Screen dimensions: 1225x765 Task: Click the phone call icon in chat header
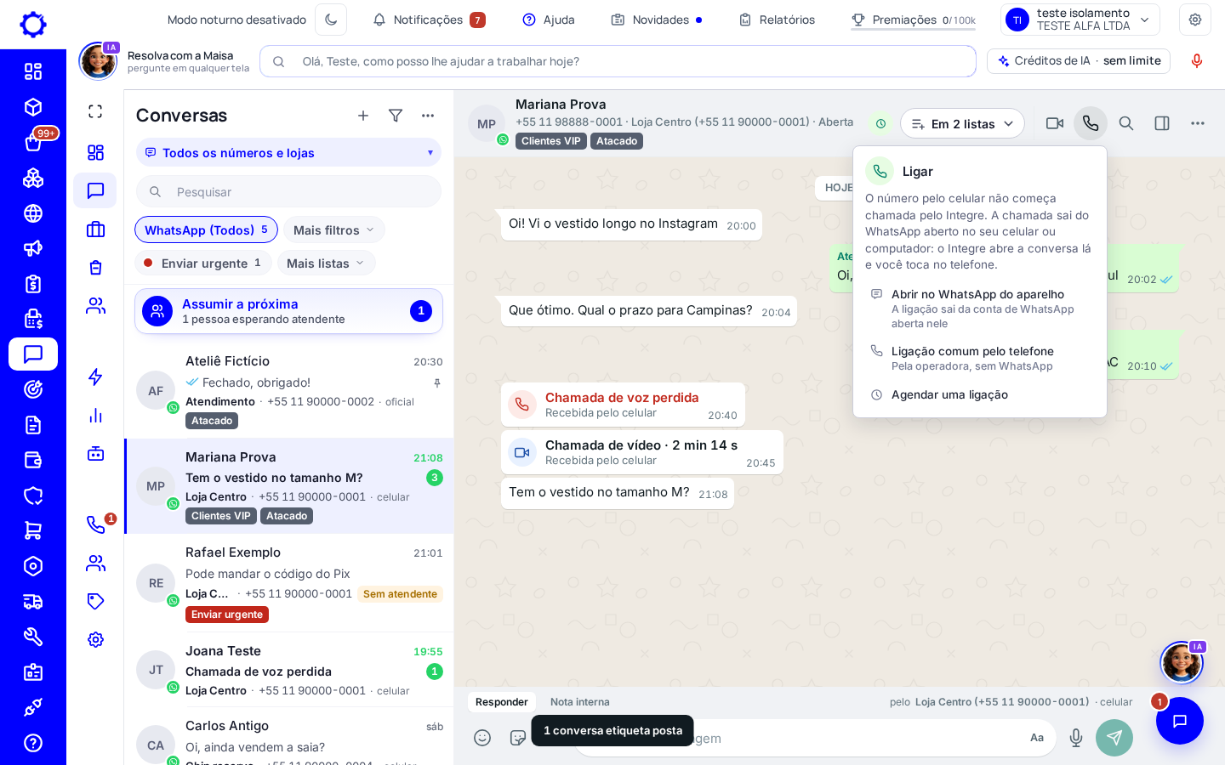pyautogui.click(x=1091, y=123)
